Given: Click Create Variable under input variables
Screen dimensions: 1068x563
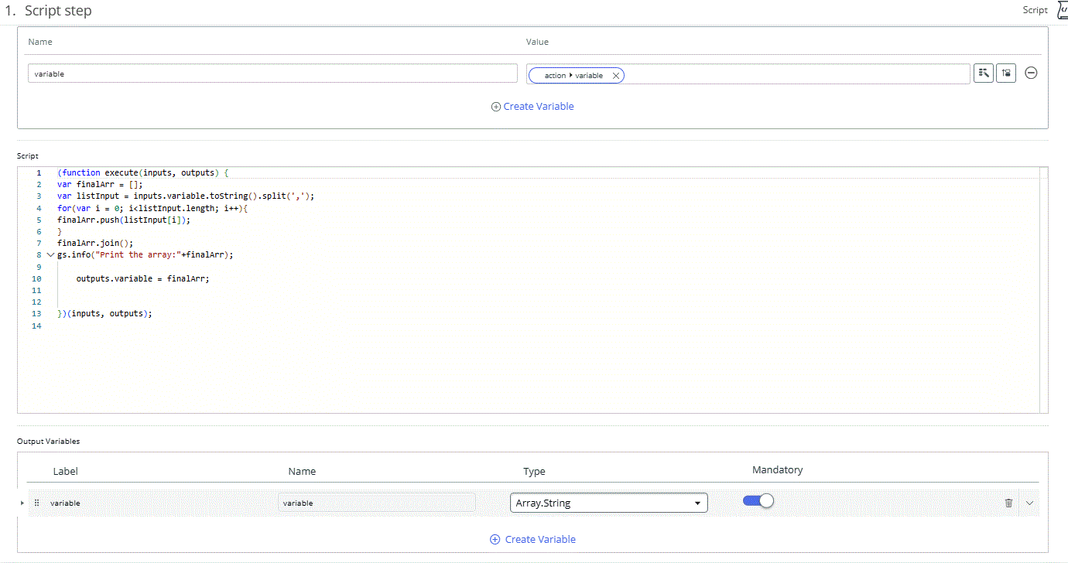Looking at the screenshot, I should (532, 107).
